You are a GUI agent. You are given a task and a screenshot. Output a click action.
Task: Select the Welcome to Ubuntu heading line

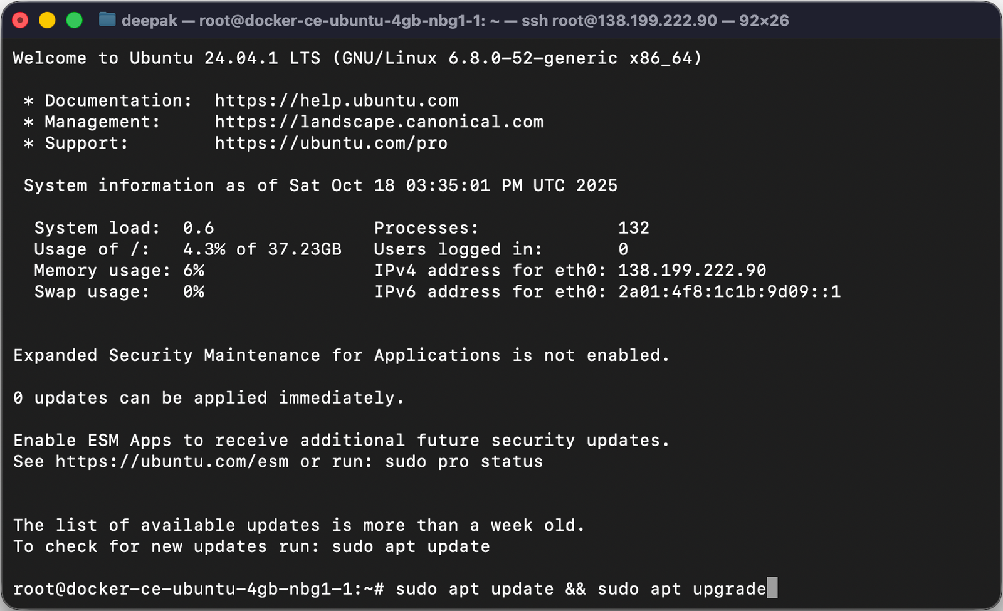point(356,58)
